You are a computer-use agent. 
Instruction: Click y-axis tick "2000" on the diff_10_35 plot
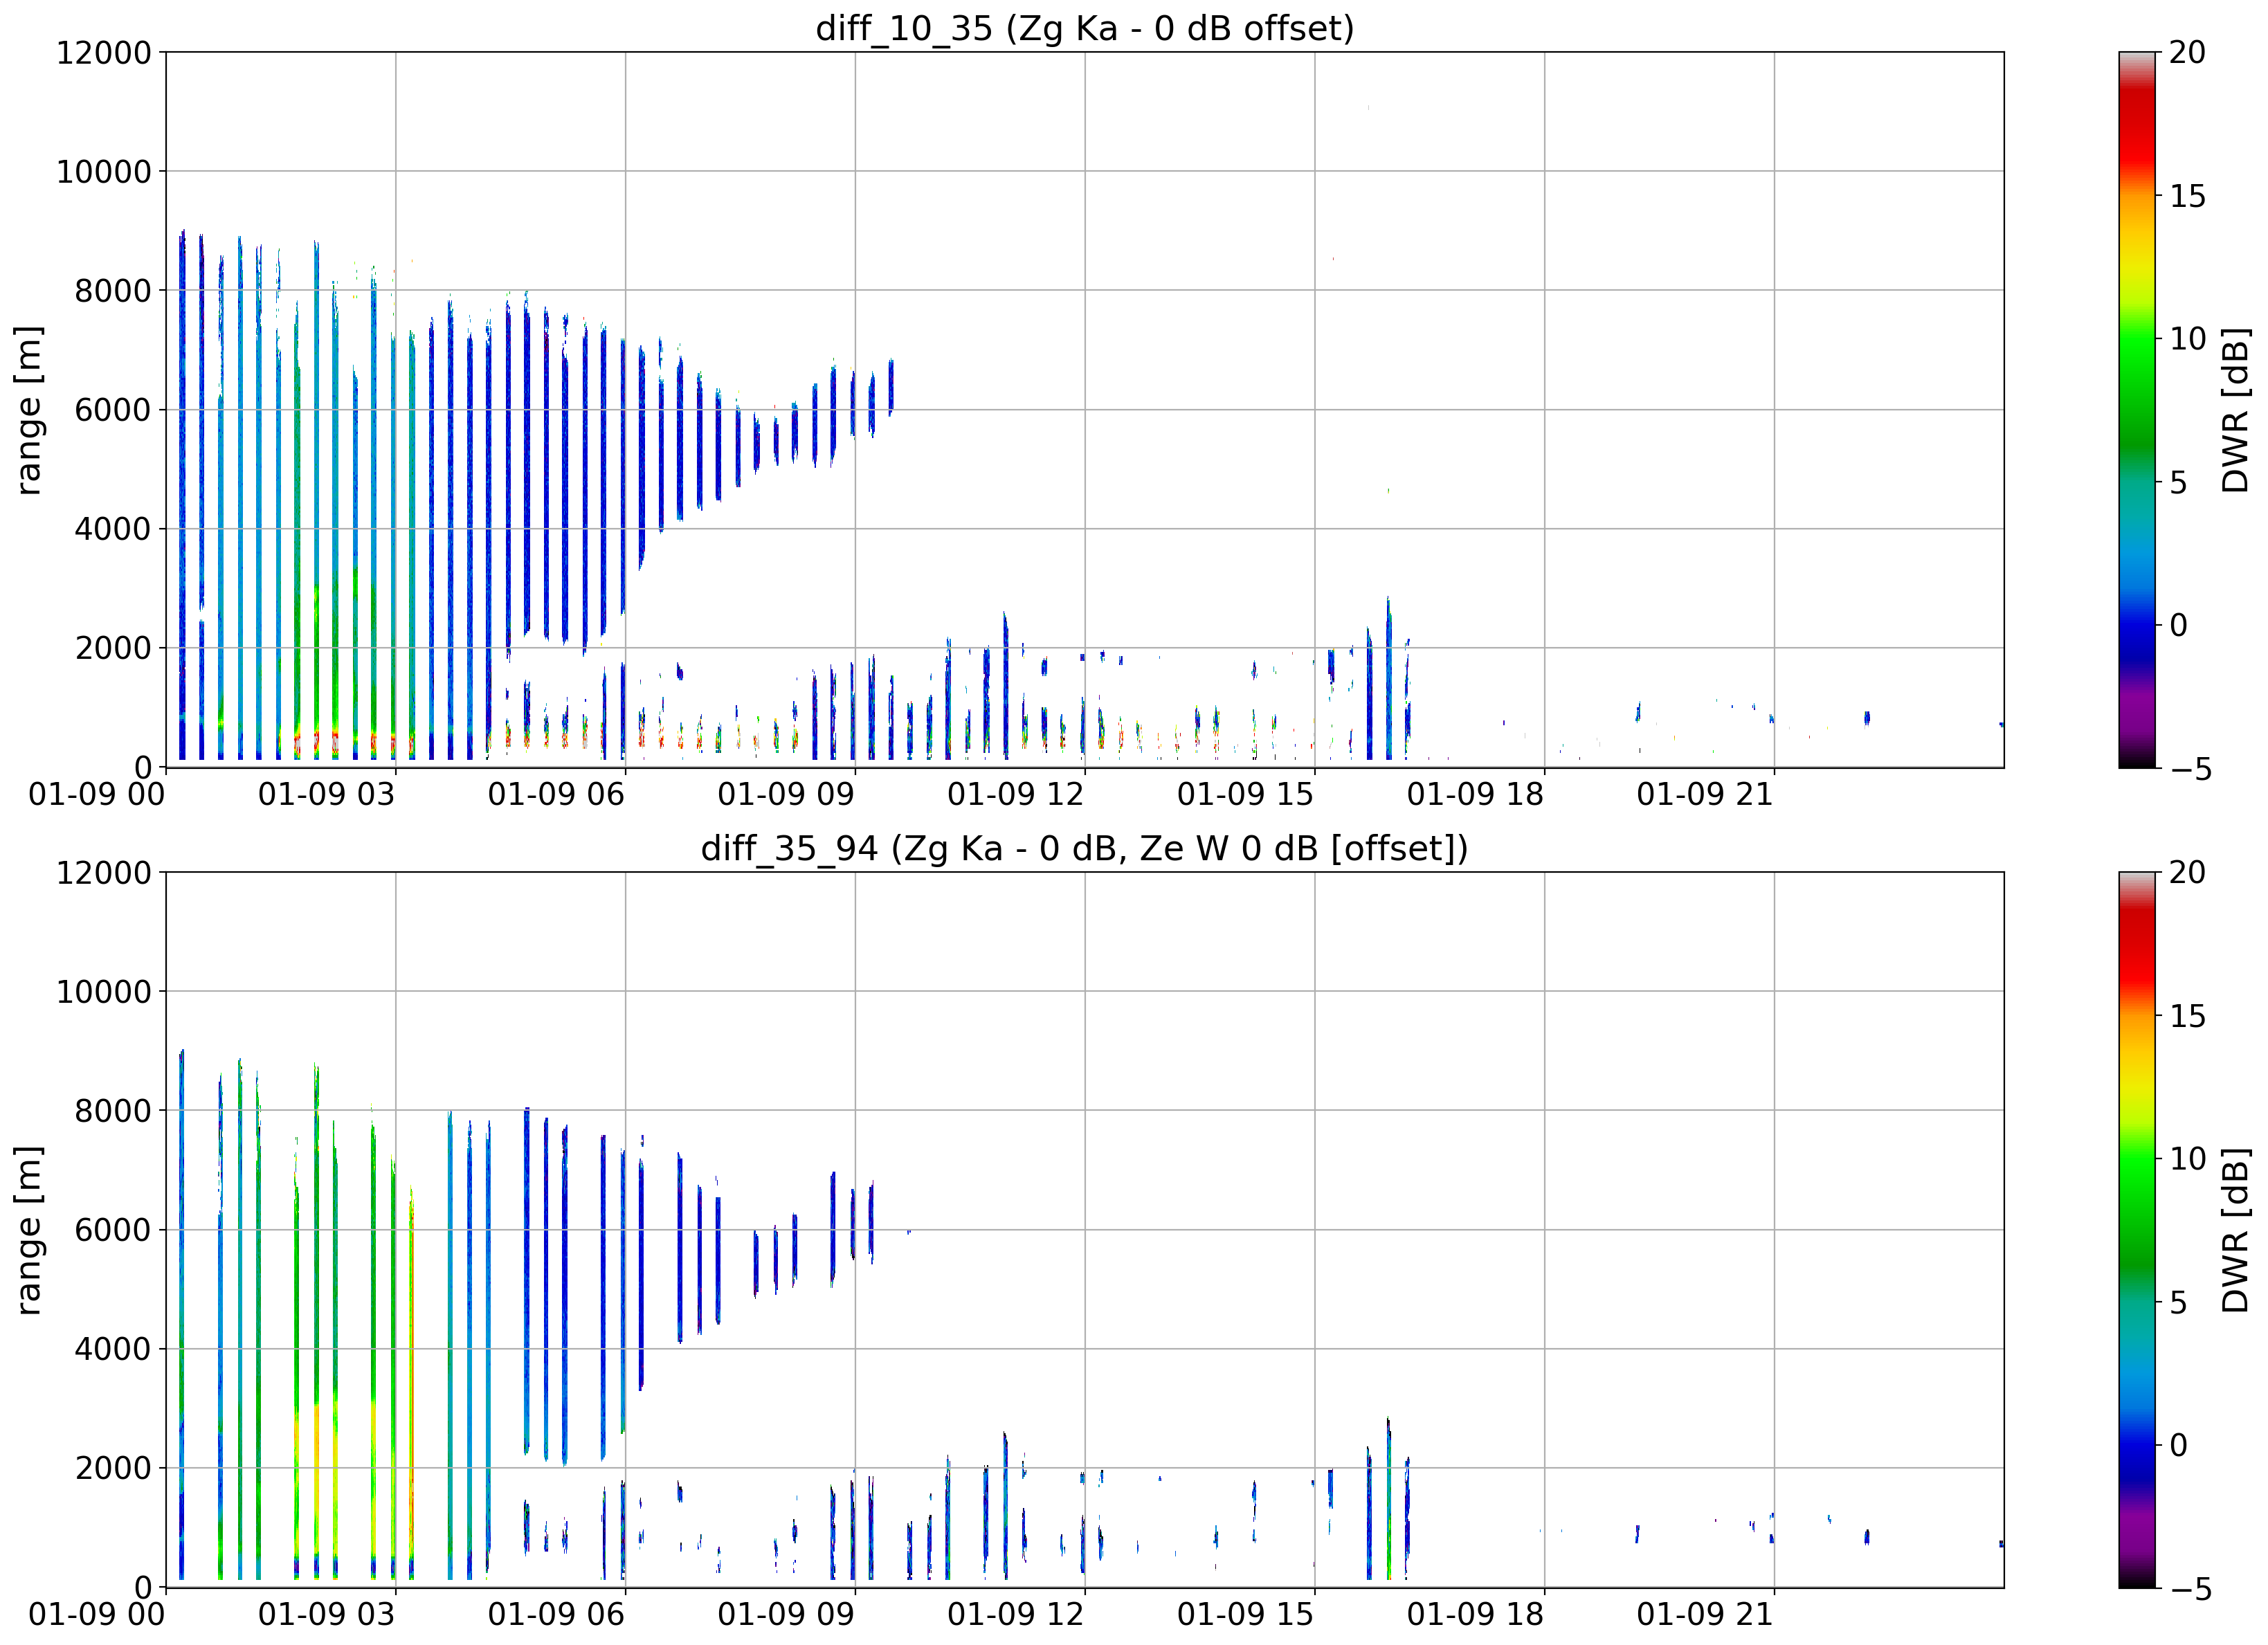tap(113, 648)
